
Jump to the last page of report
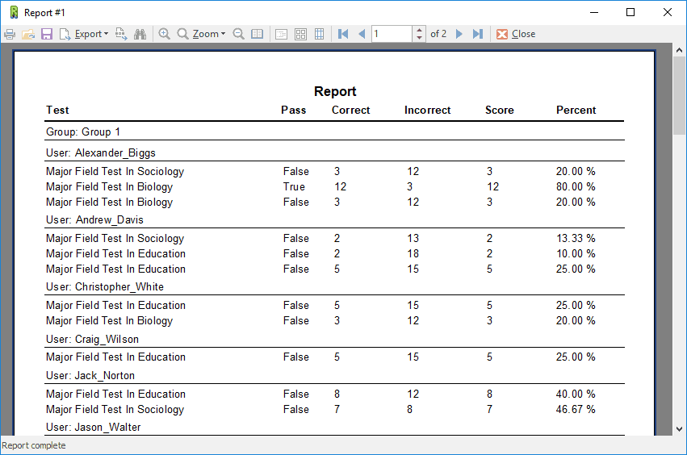[477, 34]
